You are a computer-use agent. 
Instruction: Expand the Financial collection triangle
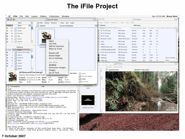[7, 58]
